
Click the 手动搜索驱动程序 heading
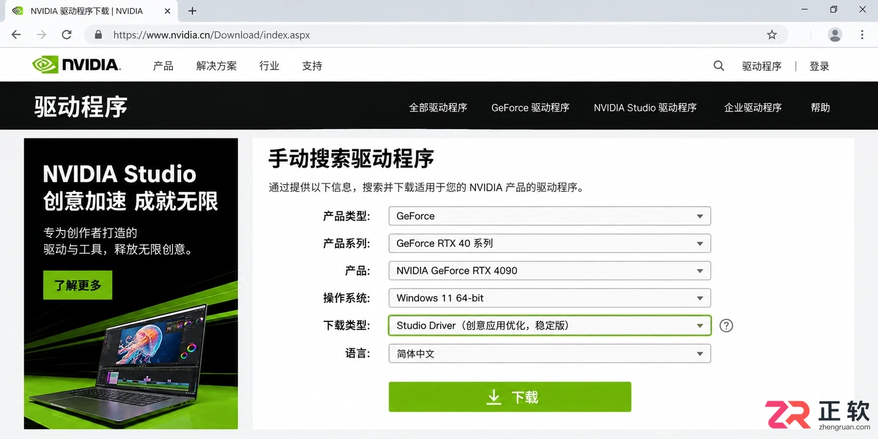pyautogui.click(x=351, y=159)
